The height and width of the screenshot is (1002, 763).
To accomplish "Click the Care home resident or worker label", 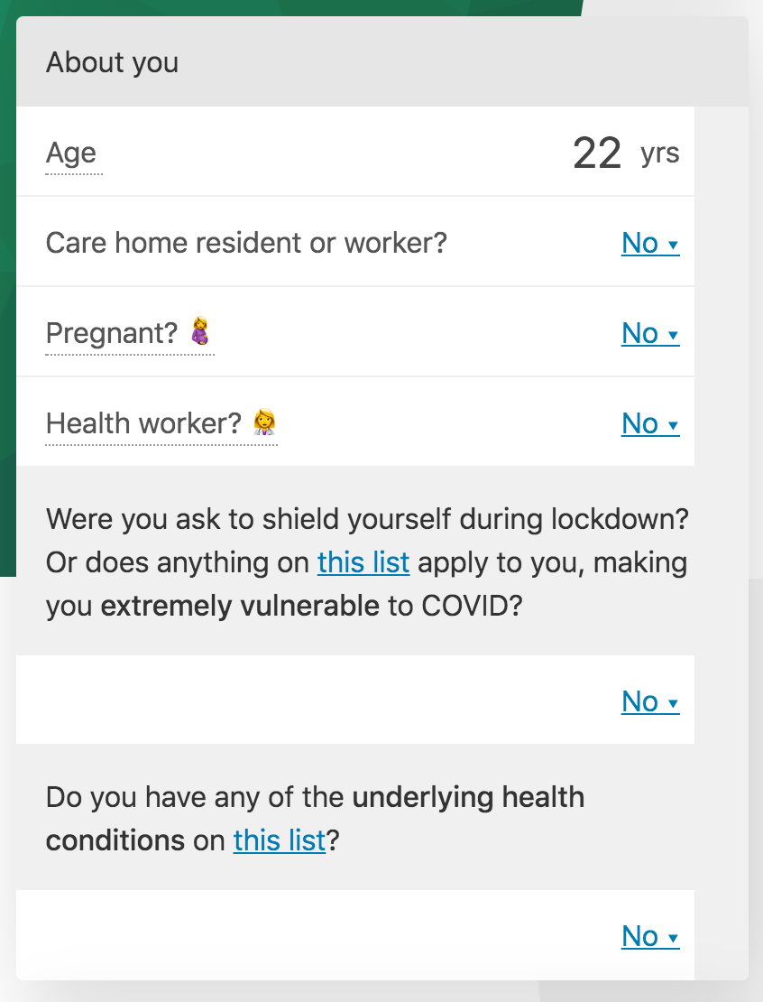I will click(246, 243).
